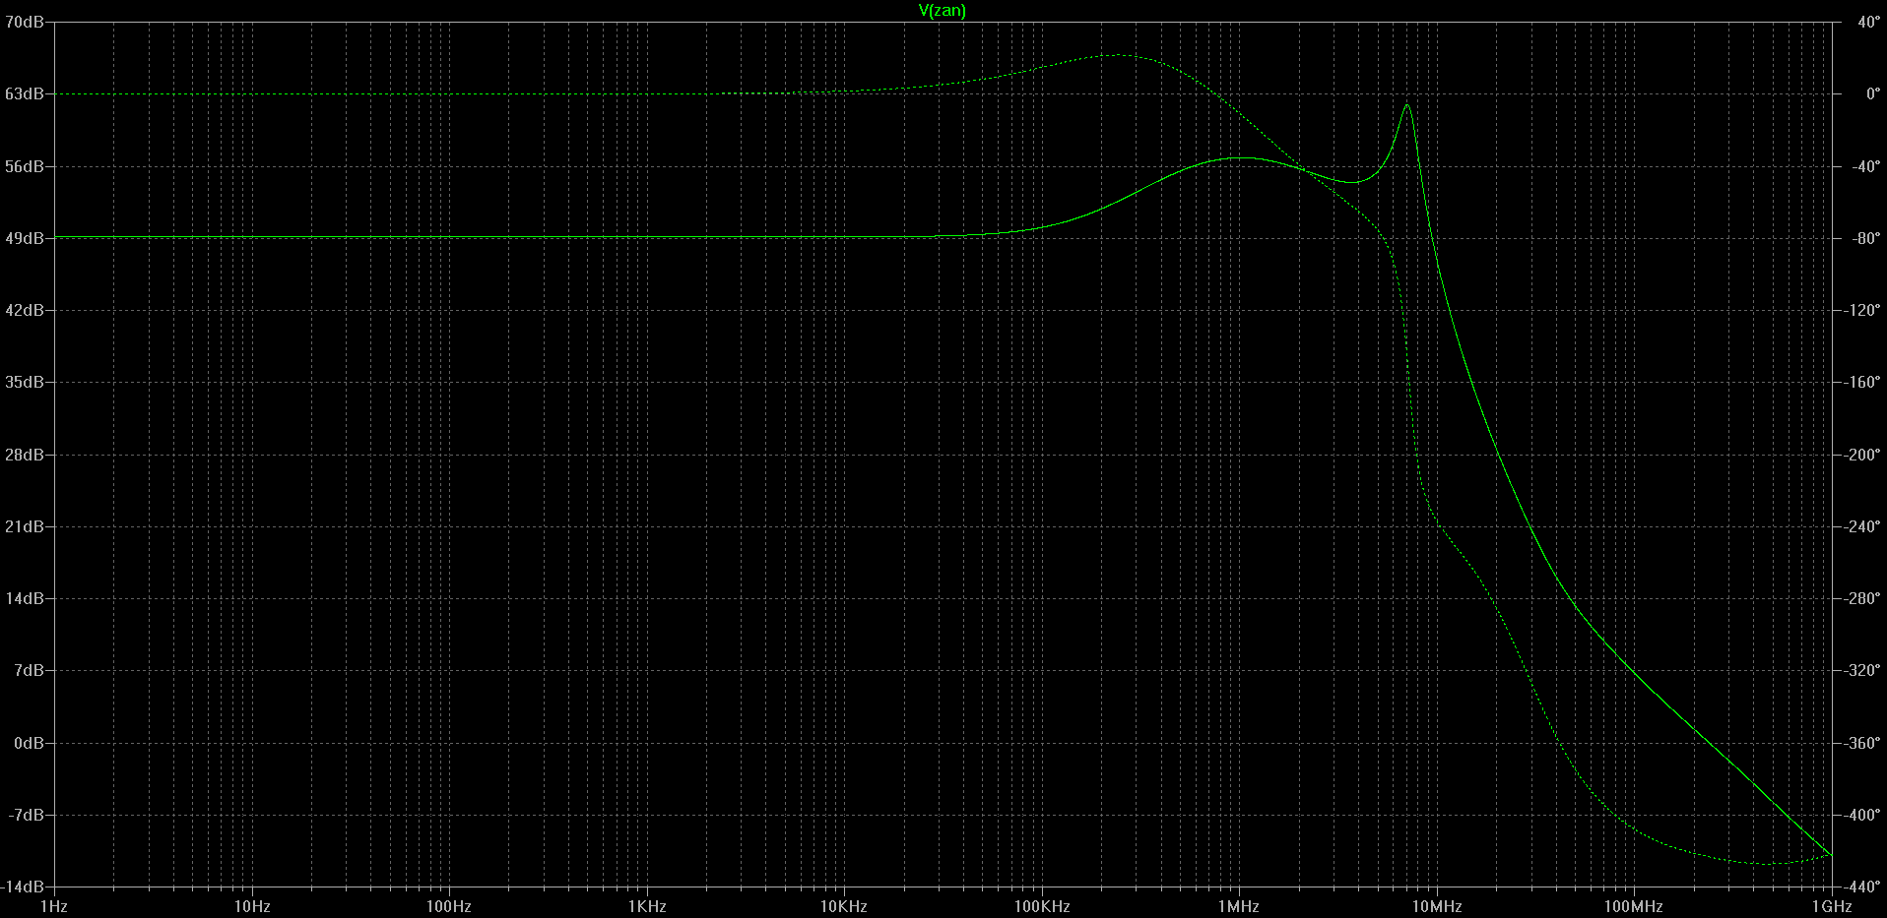Select the -7dB magnitude axis label
Screen dimensions: 1887x918
(27, 815)
